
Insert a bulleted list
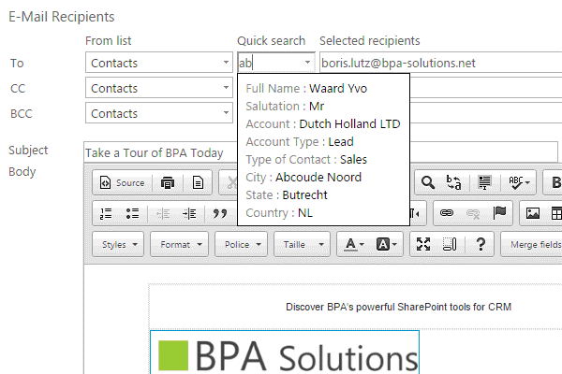[132, 214]
